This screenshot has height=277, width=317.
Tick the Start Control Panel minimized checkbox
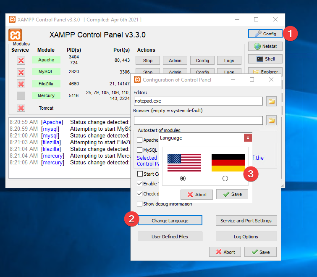pyautogui.click(x=140, y=174)
